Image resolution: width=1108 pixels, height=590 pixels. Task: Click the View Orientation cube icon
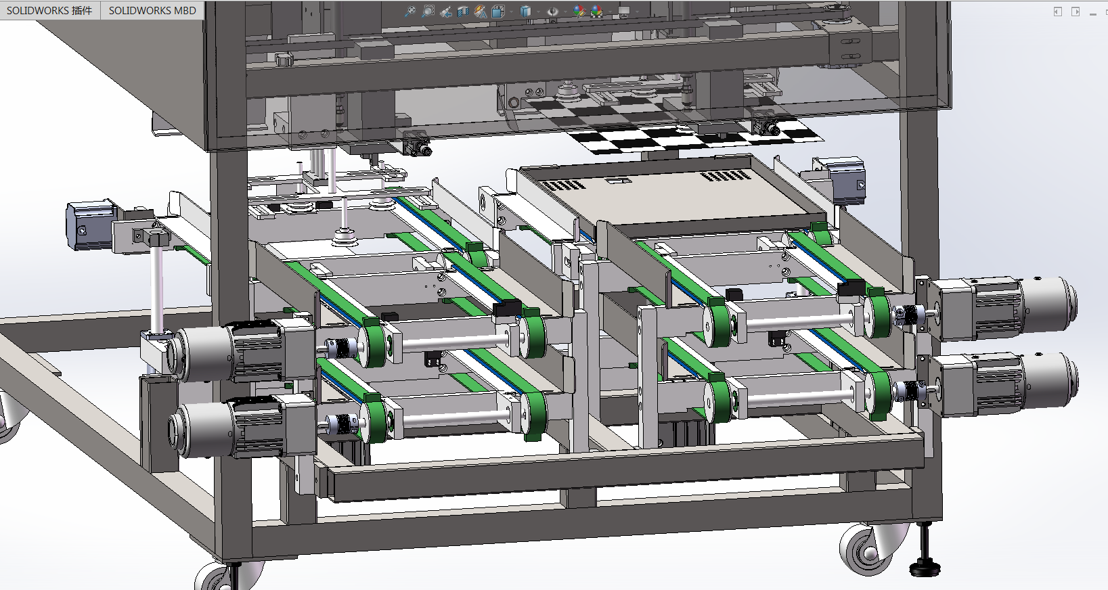pyautogui.click(x=498, y=12)
